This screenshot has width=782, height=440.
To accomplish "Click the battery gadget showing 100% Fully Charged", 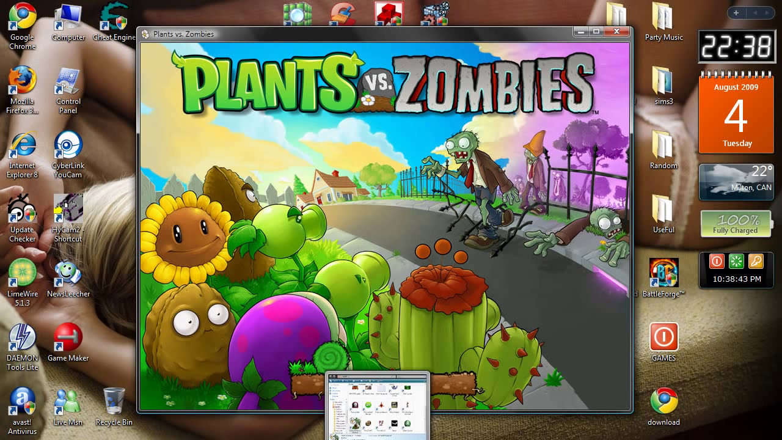I will click(736, 224).
